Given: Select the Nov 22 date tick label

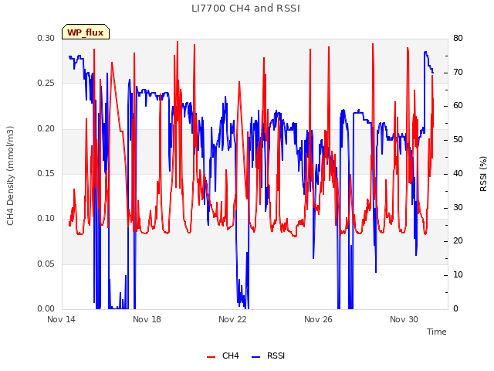Looking at the screenshot, I should pyautogui.click(x=232, y=319).
